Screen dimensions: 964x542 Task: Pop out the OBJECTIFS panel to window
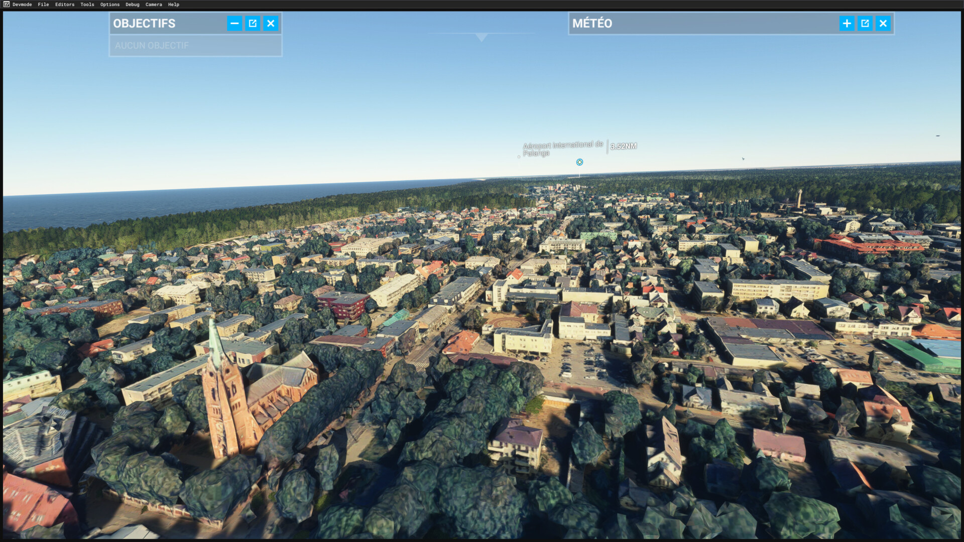click(253, 24)
